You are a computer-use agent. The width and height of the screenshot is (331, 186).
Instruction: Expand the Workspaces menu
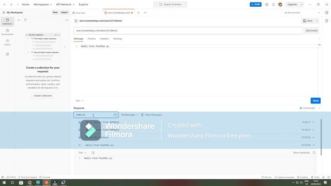point(42,5)
